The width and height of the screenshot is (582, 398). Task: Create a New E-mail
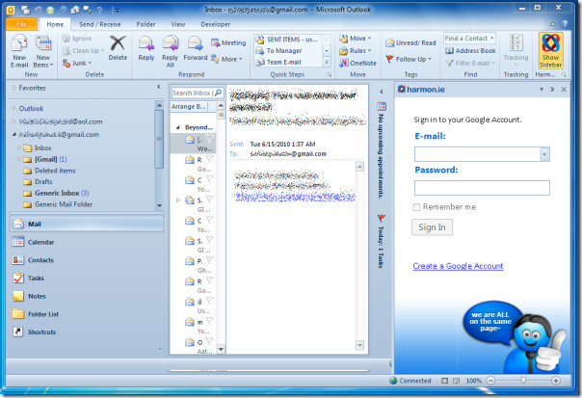point(19,51)
